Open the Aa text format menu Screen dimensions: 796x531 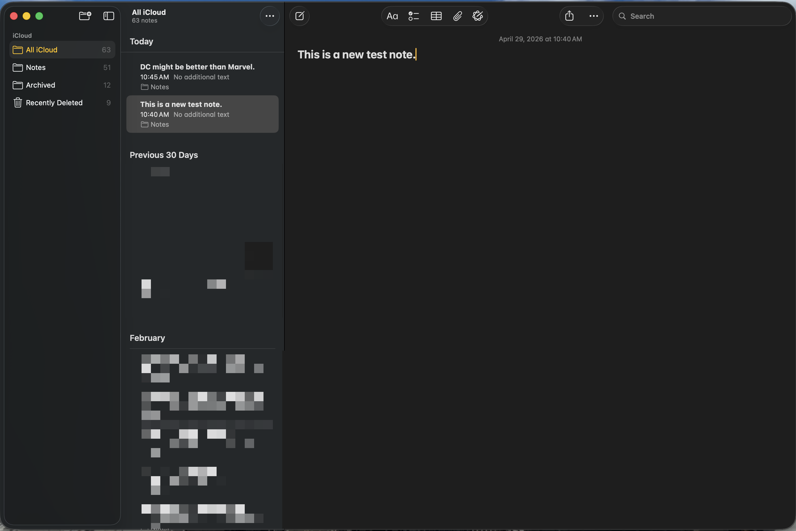point(392,16)
